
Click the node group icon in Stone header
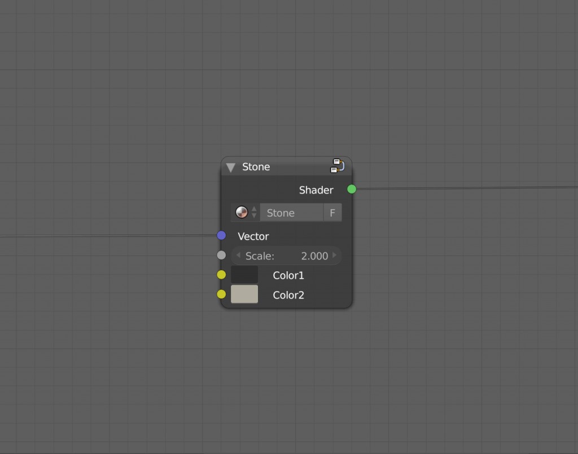coord(338,166)
